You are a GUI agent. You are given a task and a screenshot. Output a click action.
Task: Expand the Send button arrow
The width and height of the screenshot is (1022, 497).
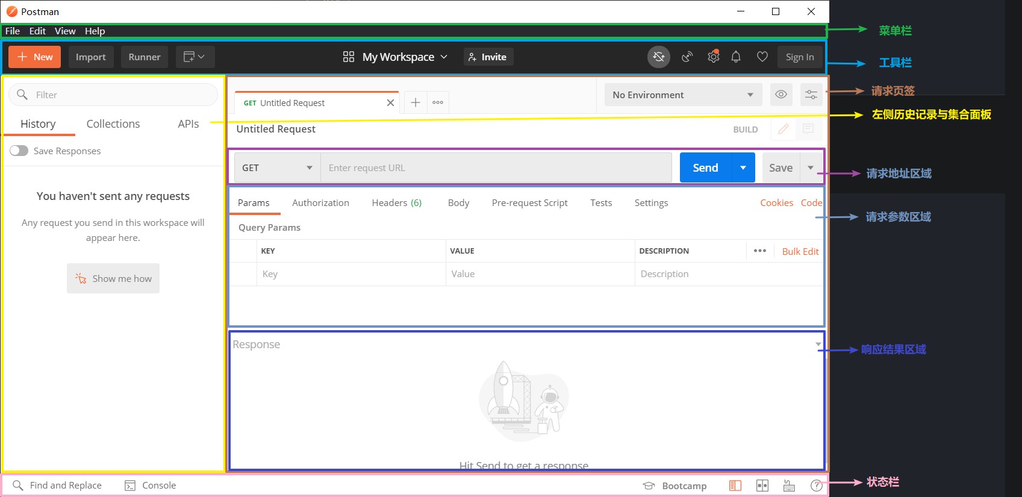[743, 167]
